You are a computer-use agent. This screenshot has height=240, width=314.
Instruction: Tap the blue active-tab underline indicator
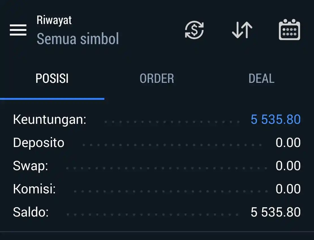point(52,99)
